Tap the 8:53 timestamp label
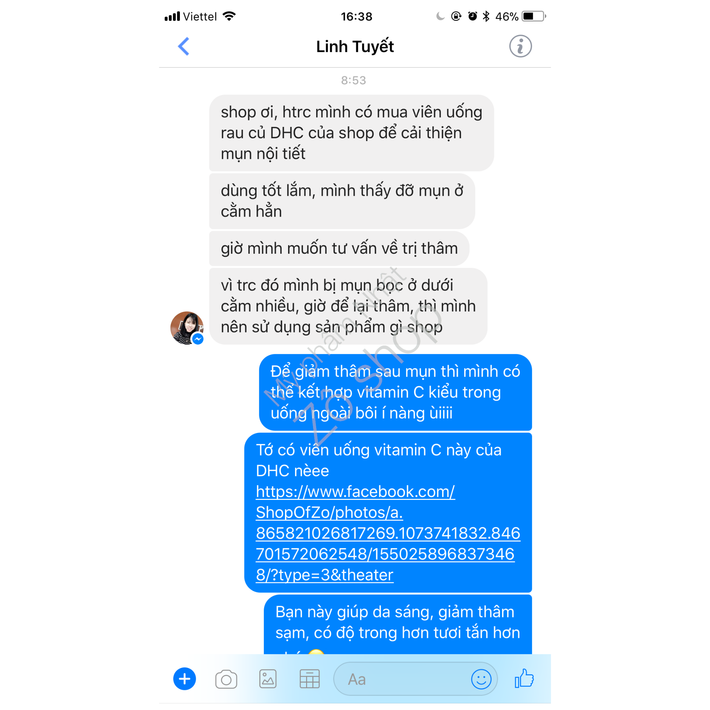 pyautogui.click(x=354, y=80)
